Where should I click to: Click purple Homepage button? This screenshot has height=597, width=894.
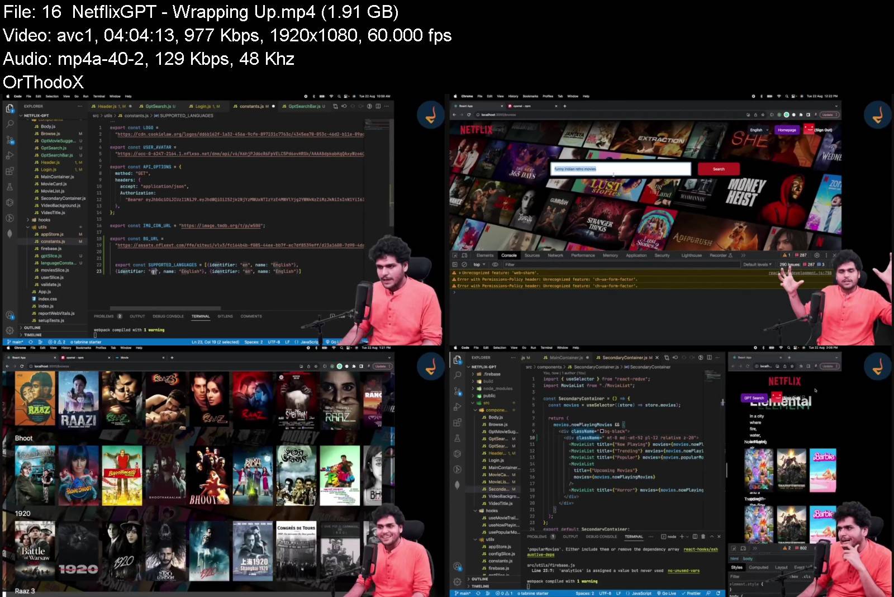(x=787, y=130)
